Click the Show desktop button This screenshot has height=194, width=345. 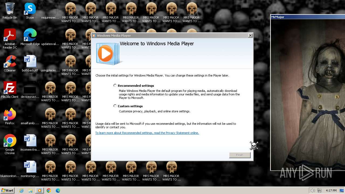pos(342,190)
